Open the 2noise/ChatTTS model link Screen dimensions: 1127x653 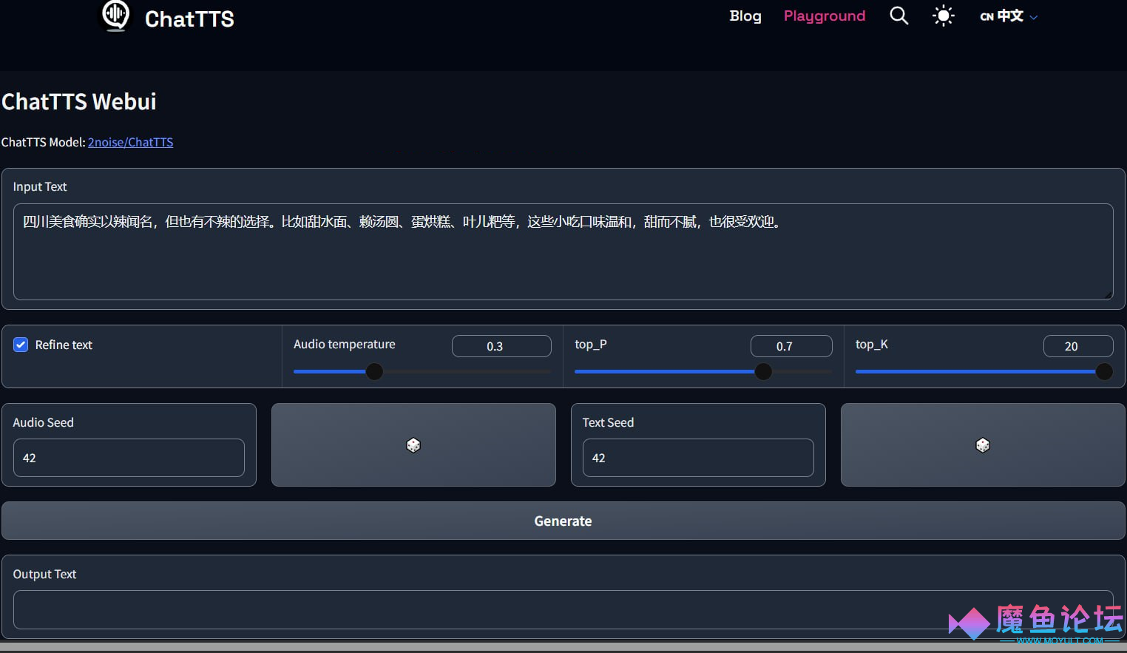click(x=130, y=142)
